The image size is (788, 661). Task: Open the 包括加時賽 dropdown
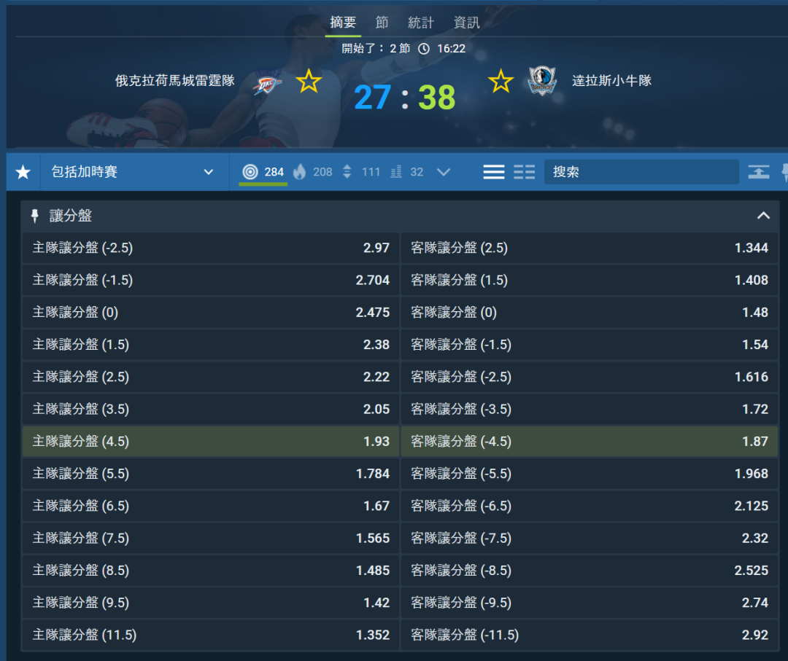pyautogui.click(x=134, y=172)
